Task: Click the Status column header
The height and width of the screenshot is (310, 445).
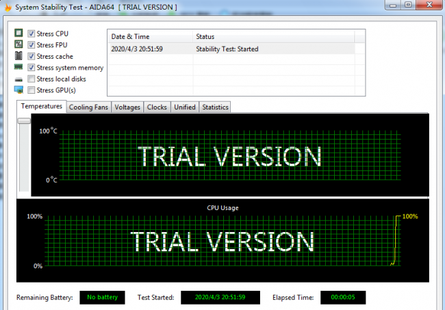Action: pyautogui.click(x=274, y=36)
